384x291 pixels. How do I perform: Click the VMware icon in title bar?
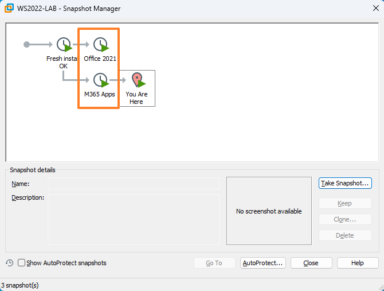pos(9,9)
